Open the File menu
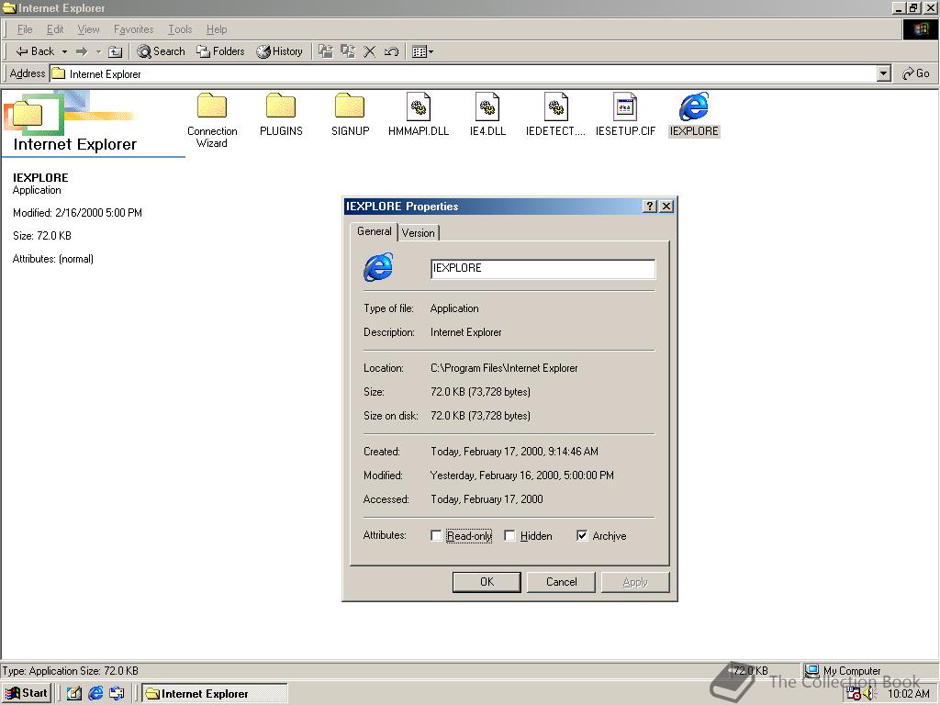 (x=25, y=29)
